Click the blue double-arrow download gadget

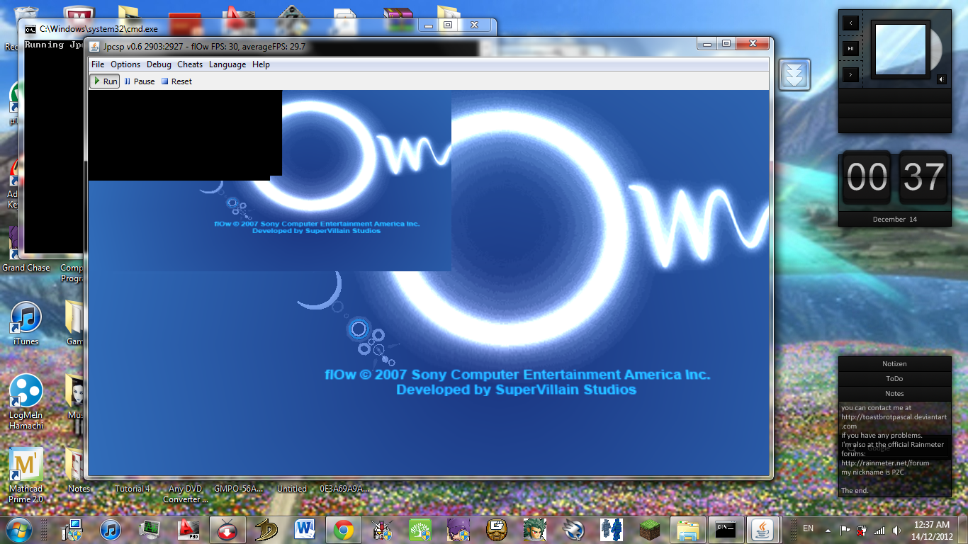(794, 74)
